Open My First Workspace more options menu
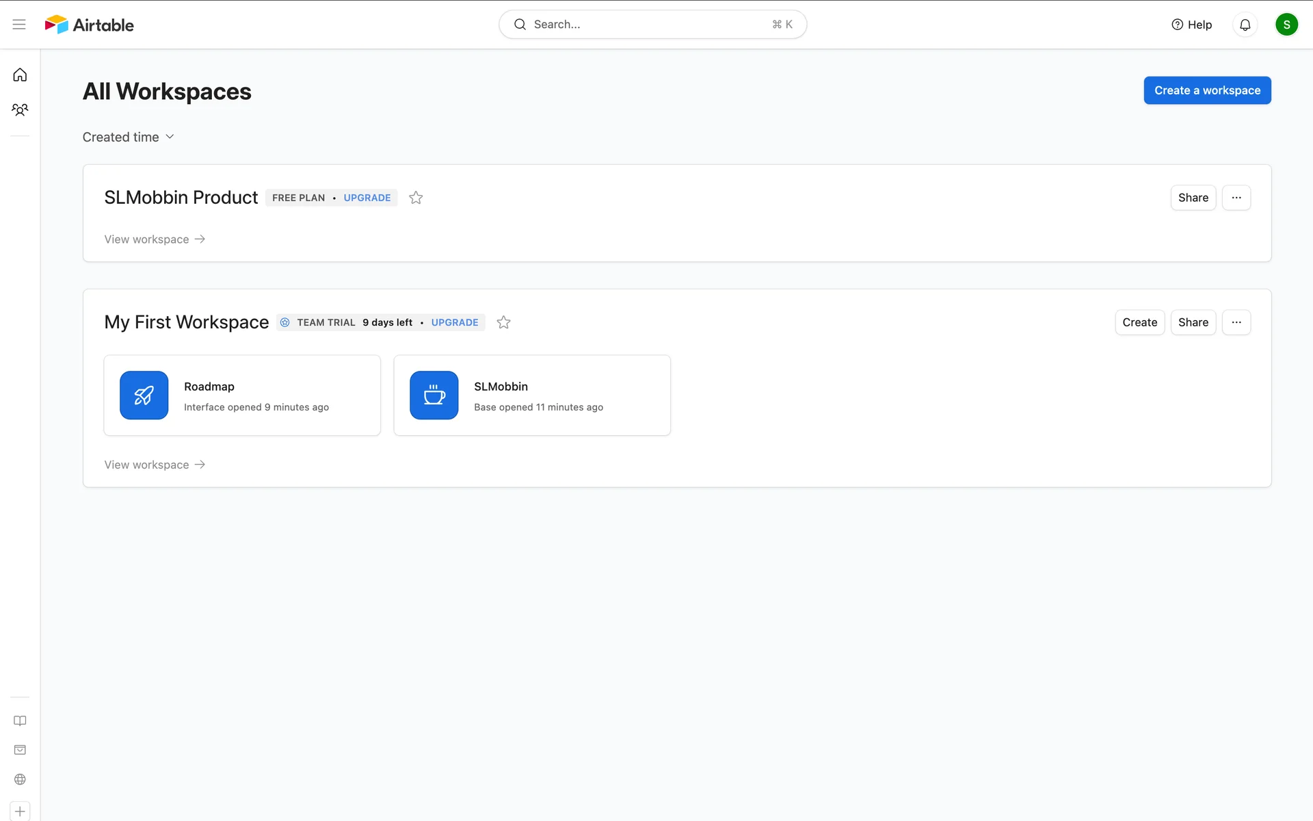Viewport: 1313px width, 821px height. click(x=1236, y=322)
